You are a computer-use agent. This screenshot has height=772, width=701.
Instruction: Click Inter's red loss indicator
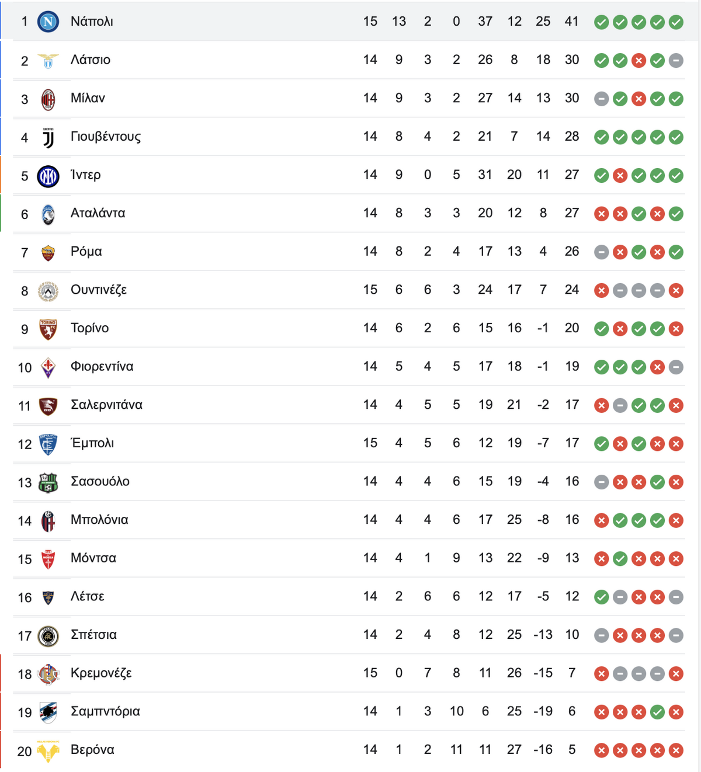(x=620, y=175)
